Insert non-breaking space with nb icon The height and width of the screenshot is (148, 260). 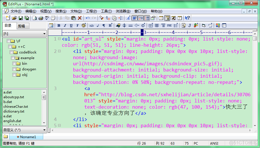(x=92, y=26)
